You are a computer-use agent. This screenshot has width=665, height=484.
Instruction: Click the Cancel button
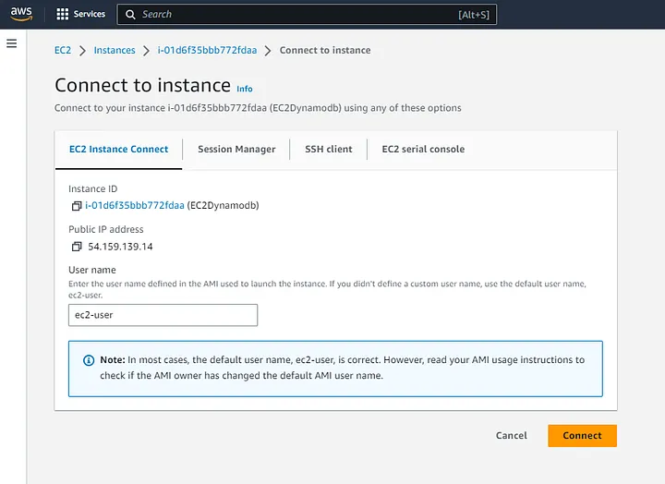512,435
